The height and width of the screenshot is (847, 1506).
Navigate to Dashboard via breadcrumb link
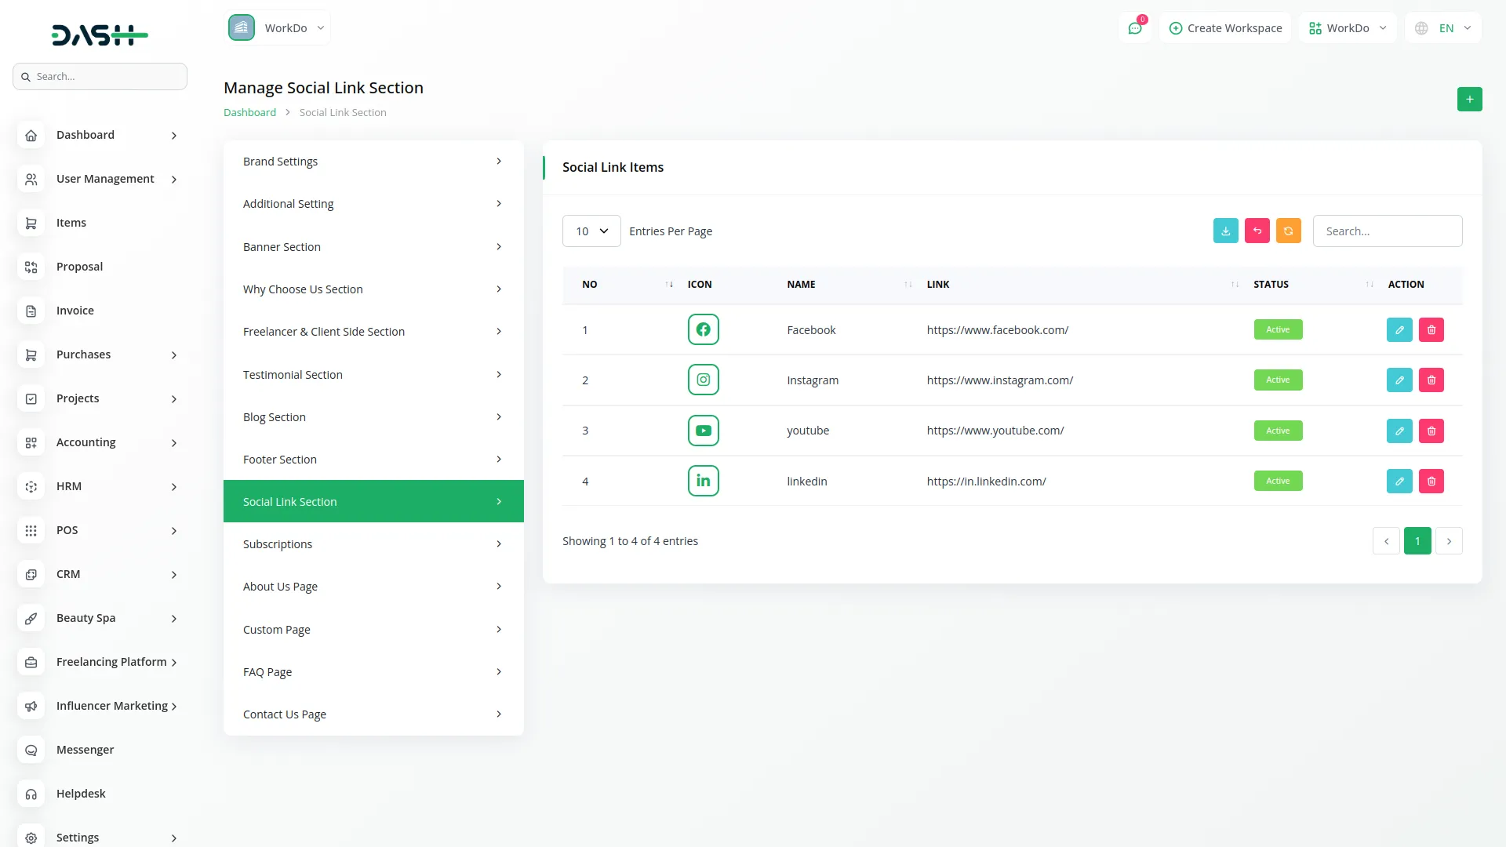tap(249, 112)
